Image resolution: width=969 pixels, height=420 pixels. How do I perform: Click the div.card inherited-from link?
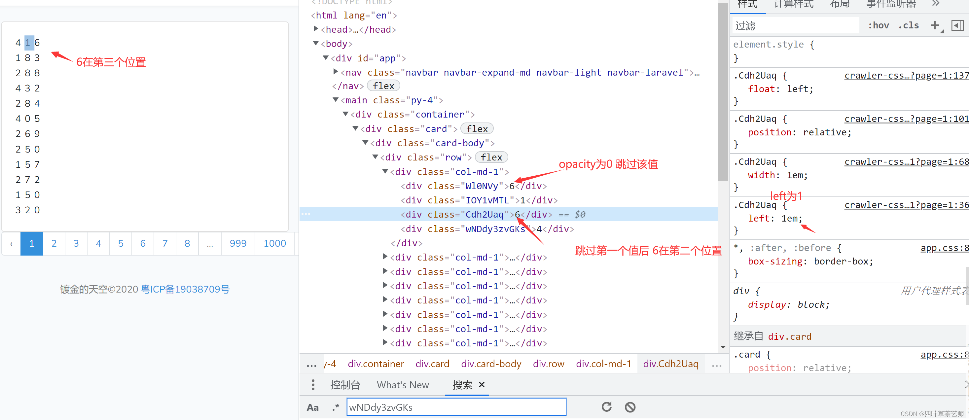pyautogui.click(x=789, y=336)
